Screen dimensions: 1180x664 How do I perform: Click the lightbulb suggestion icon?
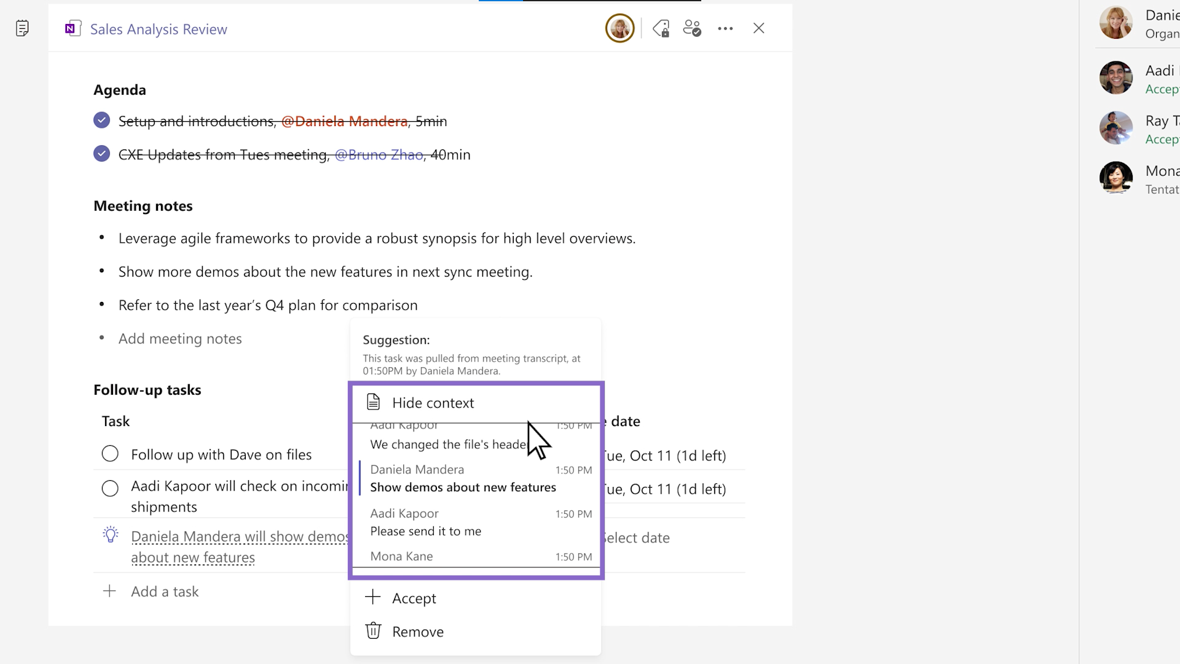[111, 534]
